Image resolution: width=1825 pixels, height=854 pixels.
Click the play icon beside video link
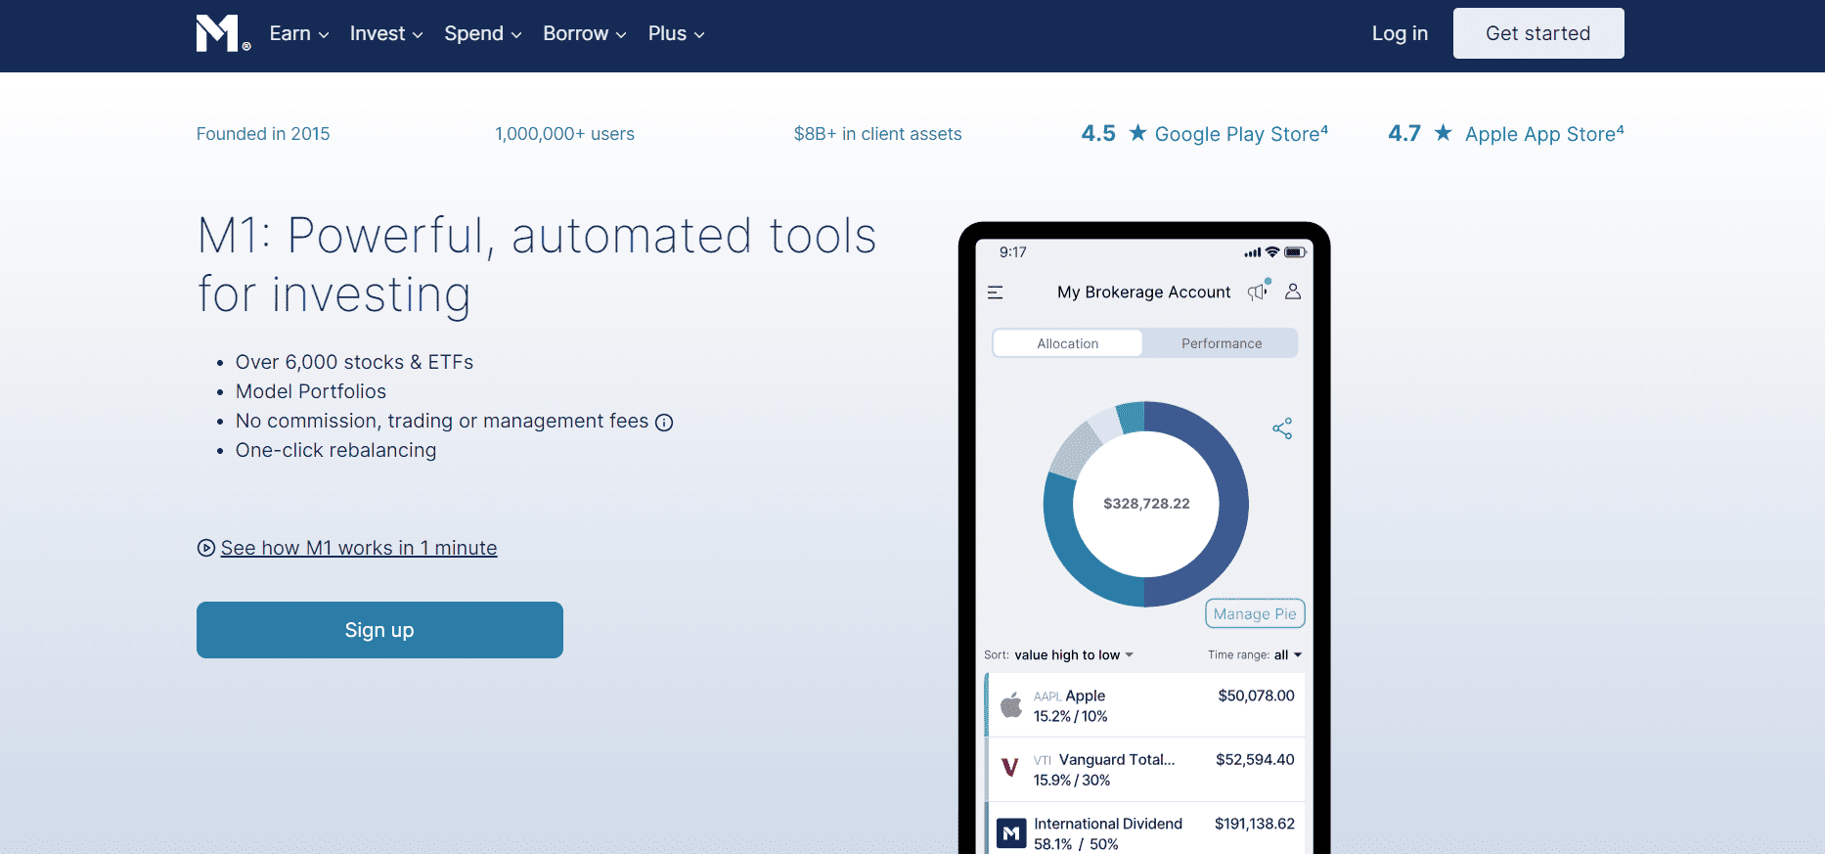pos(205,548)
